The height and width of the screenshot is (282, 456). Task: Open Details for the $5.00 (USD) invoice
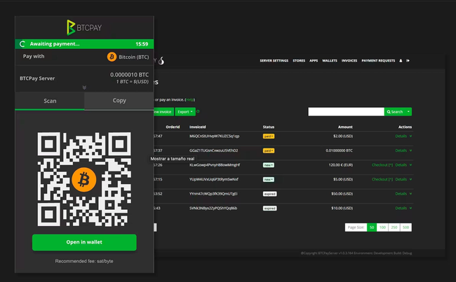pos(401,179)
